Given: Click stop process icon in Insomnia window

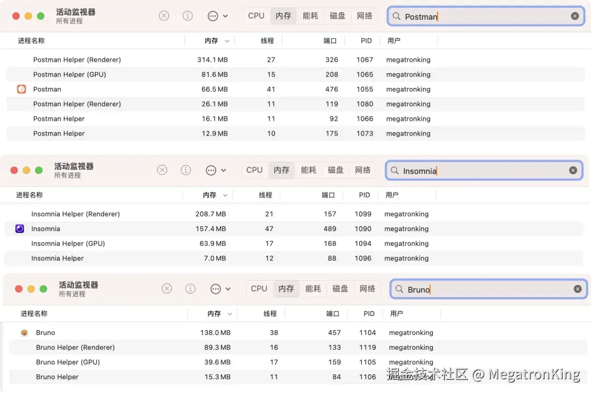Looking at the screenshot, I should point(162,170).
